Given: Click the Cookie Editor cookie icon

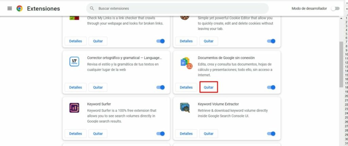Looking at the screenshot, I should [x=185, y=17].
